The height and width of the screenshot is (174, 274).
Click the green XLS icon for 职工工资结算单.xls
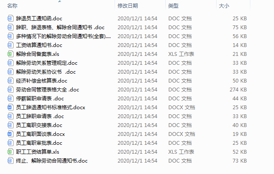click(10, 152)
